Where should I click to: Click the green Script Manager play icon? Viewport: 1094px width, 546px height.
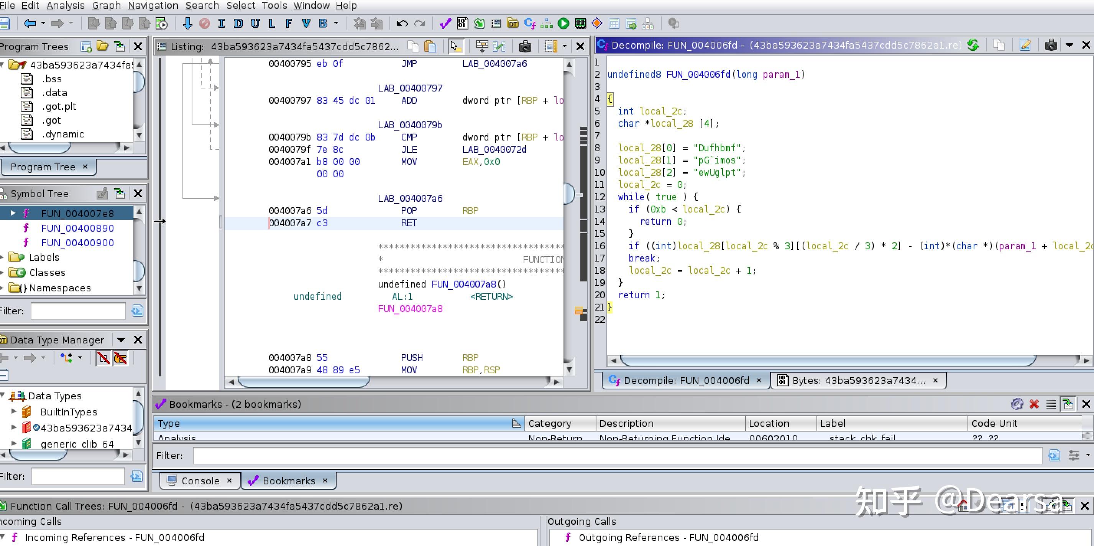pyautogui.click(x=563, y=23)
